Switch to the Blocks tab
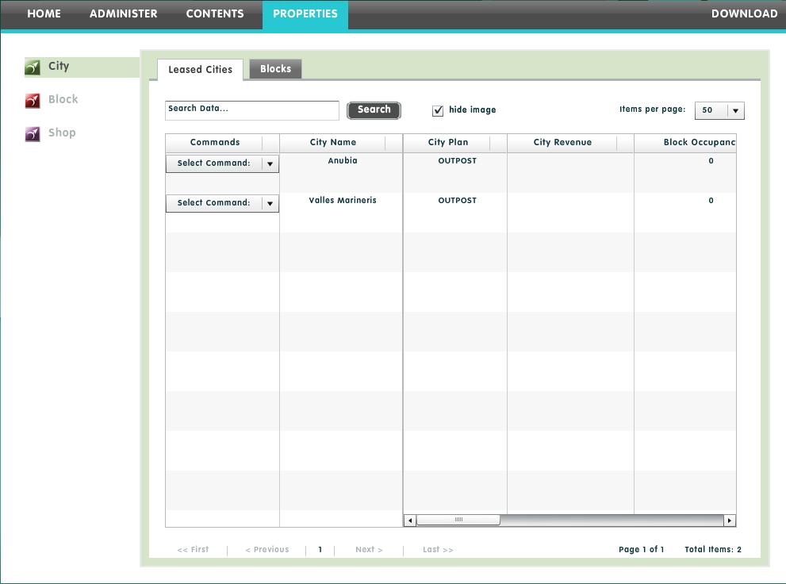 point(276,69)
